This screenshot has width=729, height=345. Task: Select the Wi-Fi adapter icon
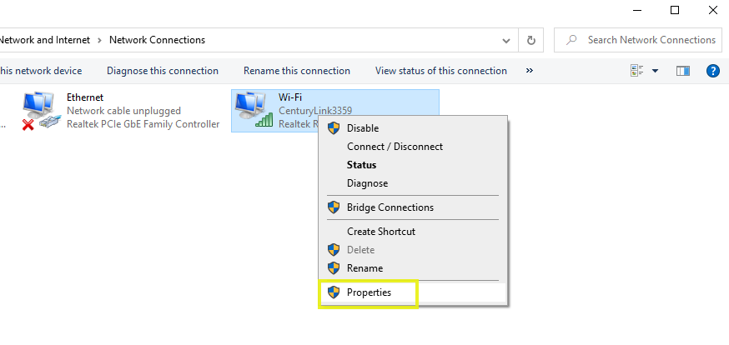pos(254,110)
